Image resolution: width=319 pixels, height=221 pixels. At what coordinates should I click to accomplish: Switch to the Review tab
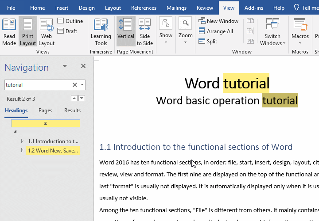point(205,8)
